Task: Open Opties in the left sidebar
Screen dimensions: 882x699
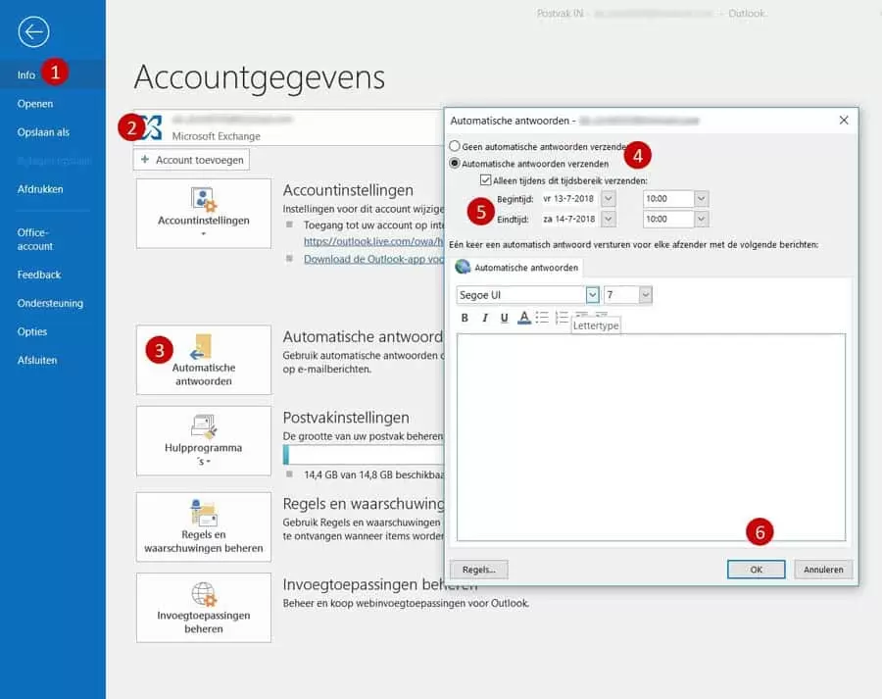Action: [32, 331]
